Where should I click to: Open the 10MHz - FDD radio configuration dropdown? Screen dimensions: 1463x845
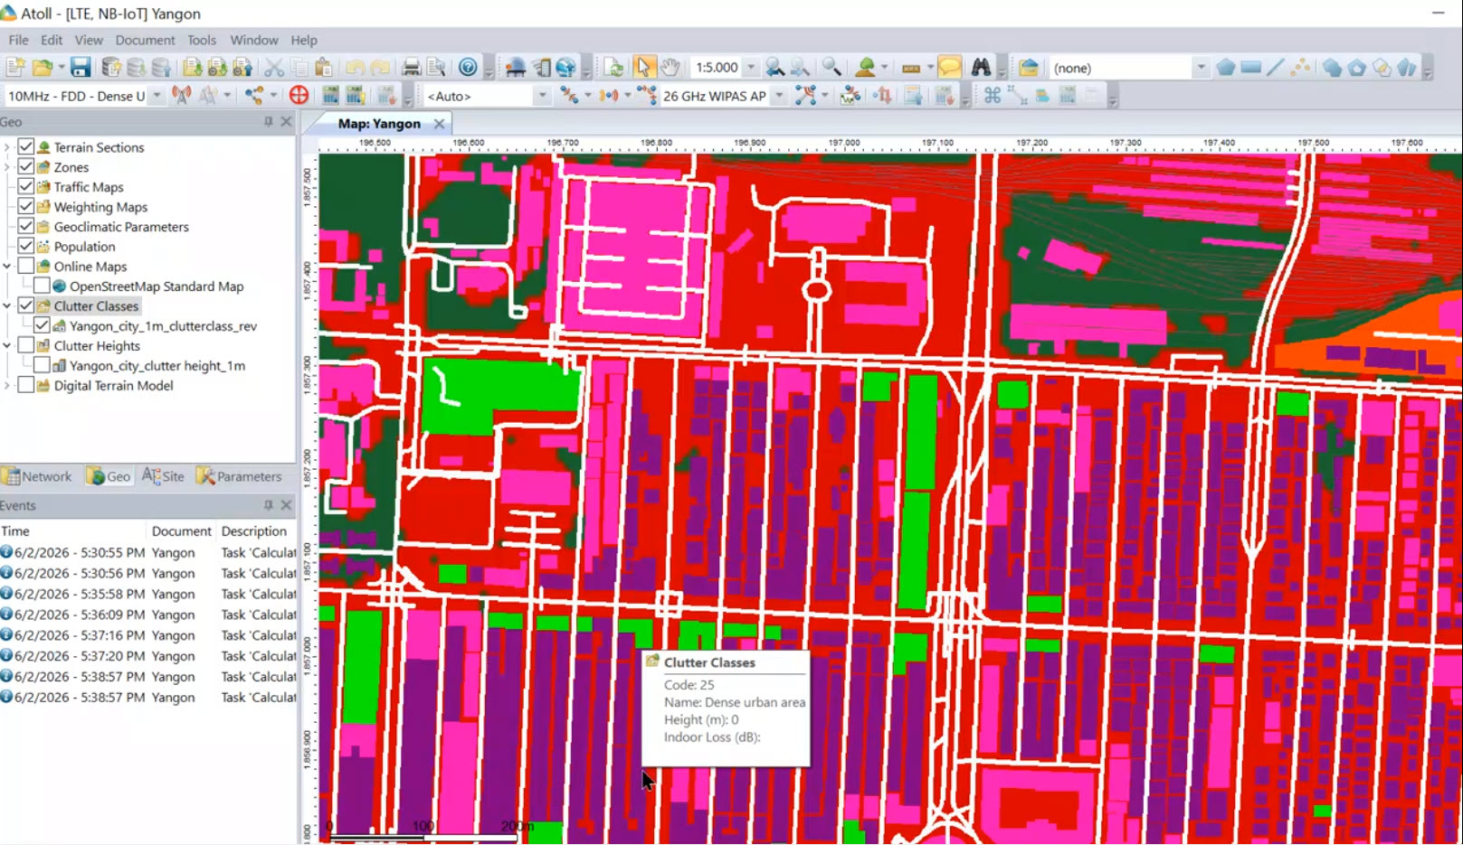pos(157,95)
